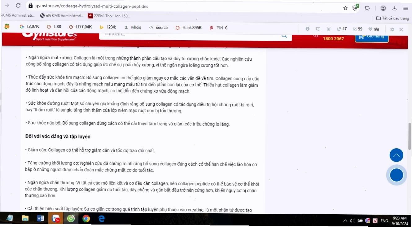Reload the page with refresh icon
Viewport: 412px width, 227px height.
click(x=18, y=6)
